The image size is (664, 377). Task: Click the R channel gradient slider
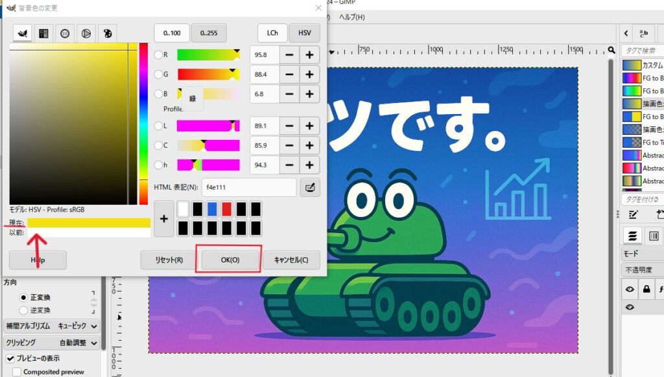coord(208,55)
